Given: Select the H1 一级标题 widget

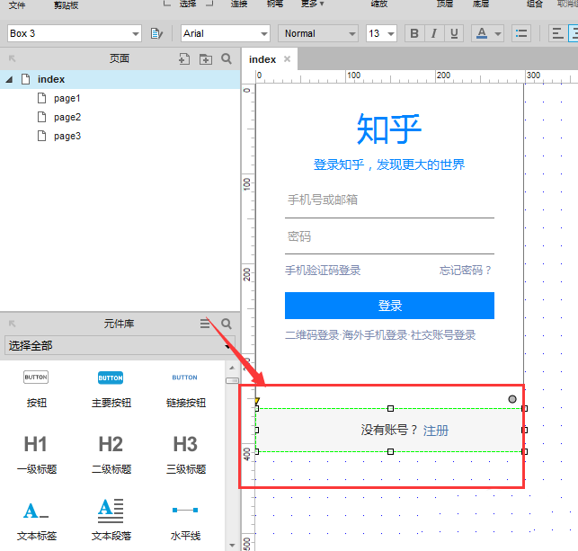Looking at the screenshot, I should [36, 454].
